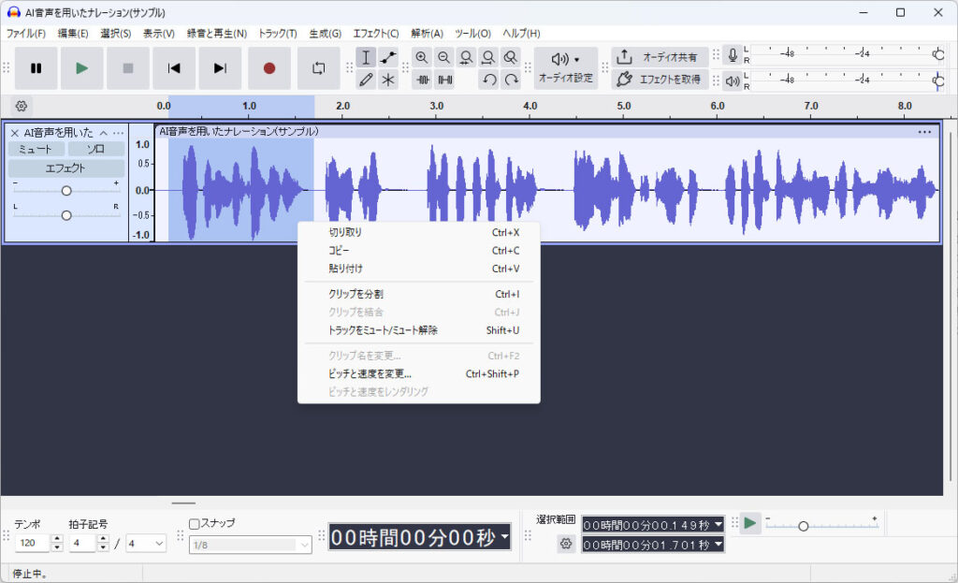
Task: Select the Multi-tool asterisk icon
Action: point(388,80)
